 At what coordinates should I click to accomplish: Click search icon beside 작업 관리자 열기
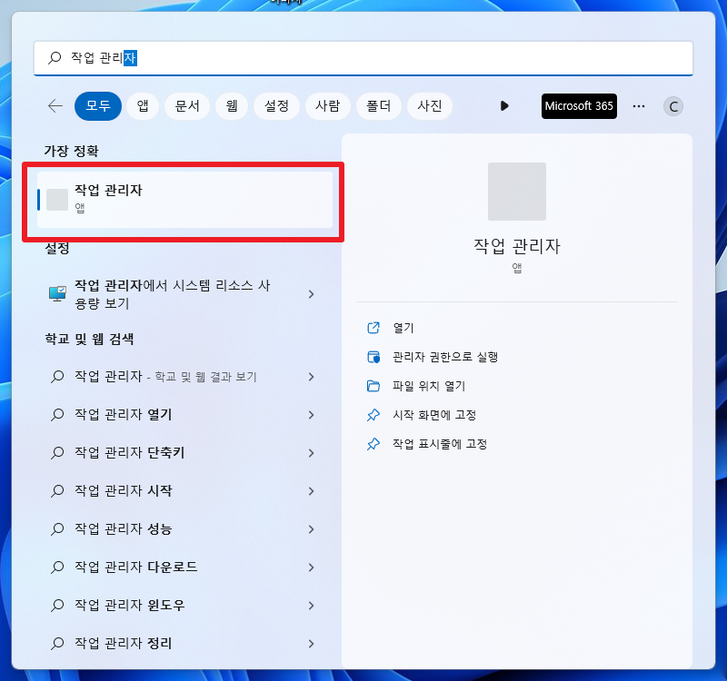click(57, 414)
